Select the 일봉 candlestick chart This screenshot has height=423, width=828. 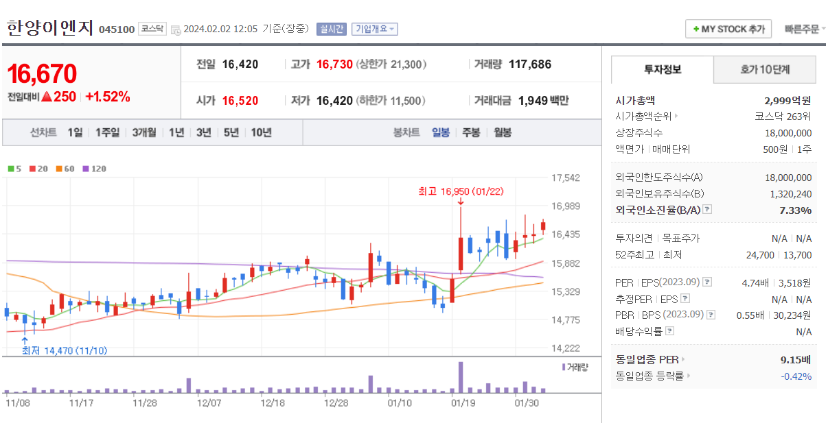pos(441,133)
